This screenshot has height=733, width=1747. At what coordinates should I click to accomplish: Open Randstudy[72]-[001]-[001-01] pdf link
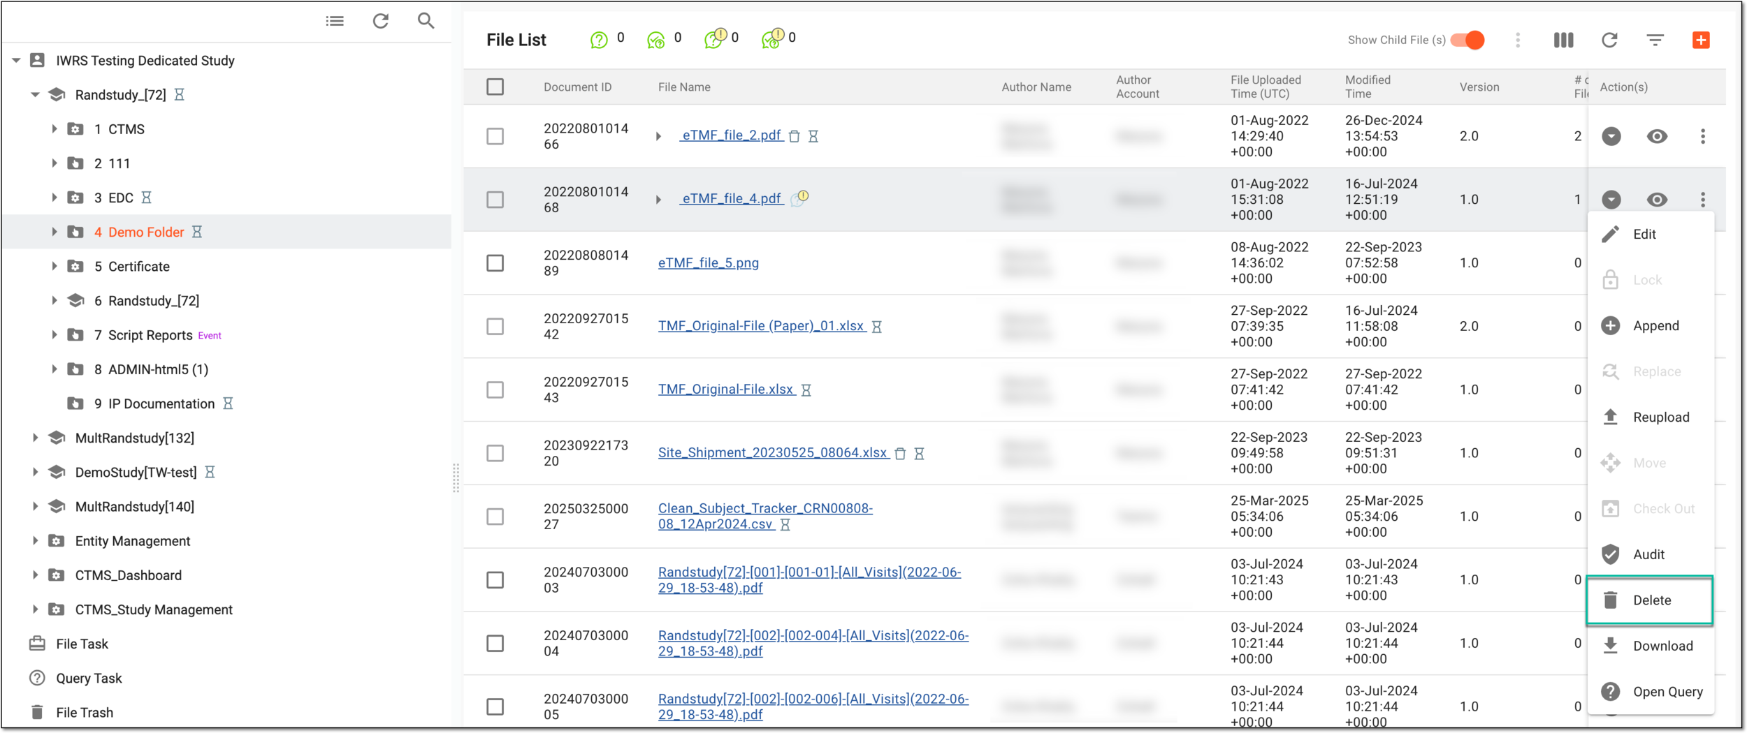(809, 579)
